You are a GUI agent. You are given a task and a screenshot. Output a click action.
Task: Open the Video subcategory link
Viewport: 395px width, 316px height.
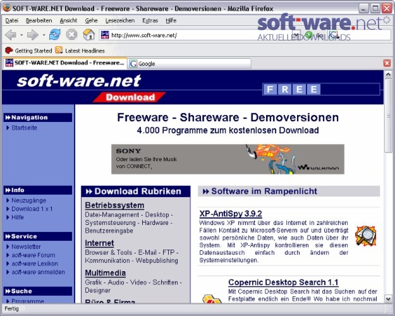[138, 283]
